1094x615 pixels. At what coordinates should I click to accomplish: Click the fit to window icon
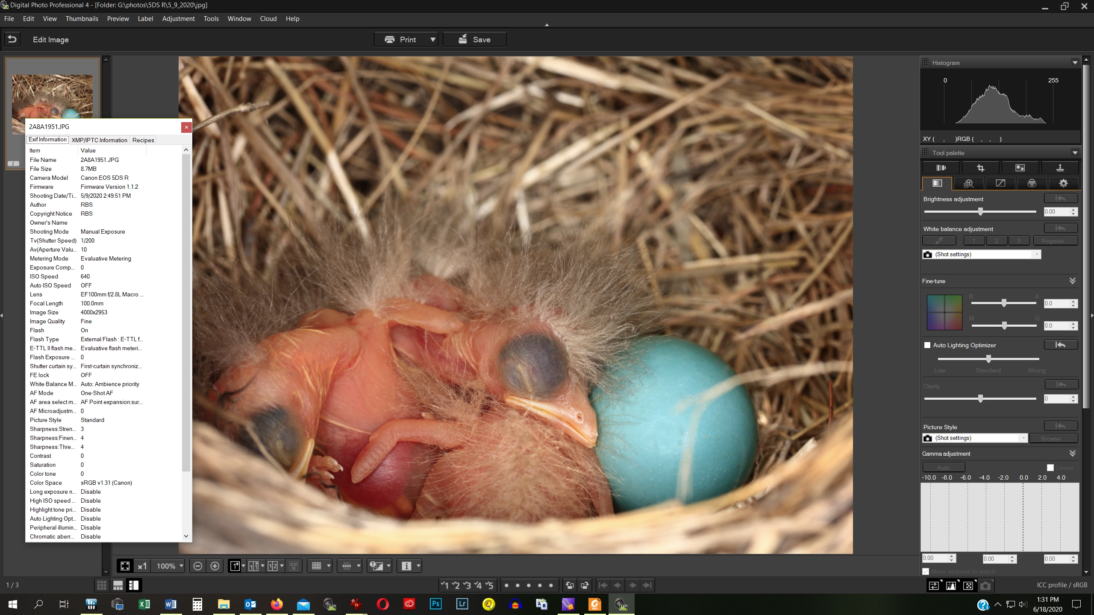pyautogui.click(x=125, y=566)
